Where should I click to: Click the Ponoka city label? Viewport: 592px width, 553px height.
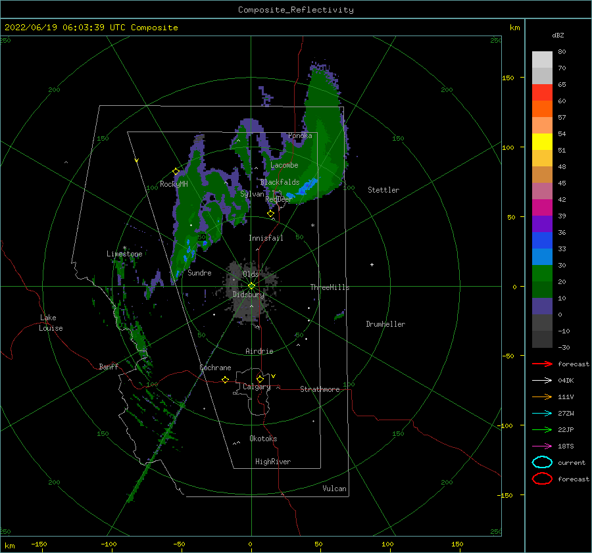pos(300,135)
